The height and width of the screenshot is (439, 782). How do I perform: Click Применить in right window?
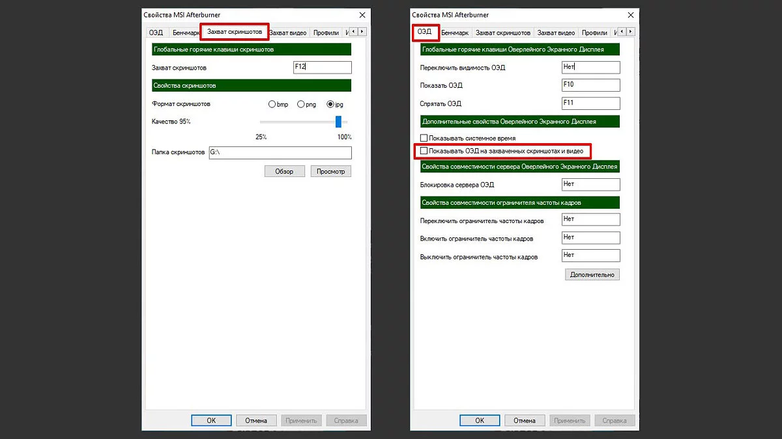point(570,420)
